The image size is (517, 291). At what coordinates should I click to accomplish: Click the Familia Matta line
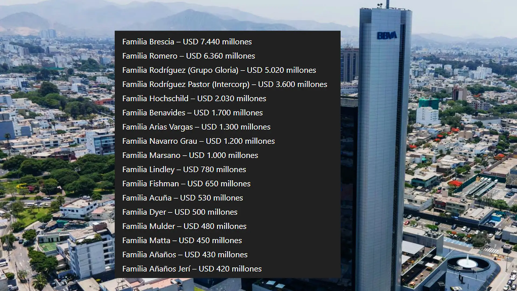coord(182,241)
